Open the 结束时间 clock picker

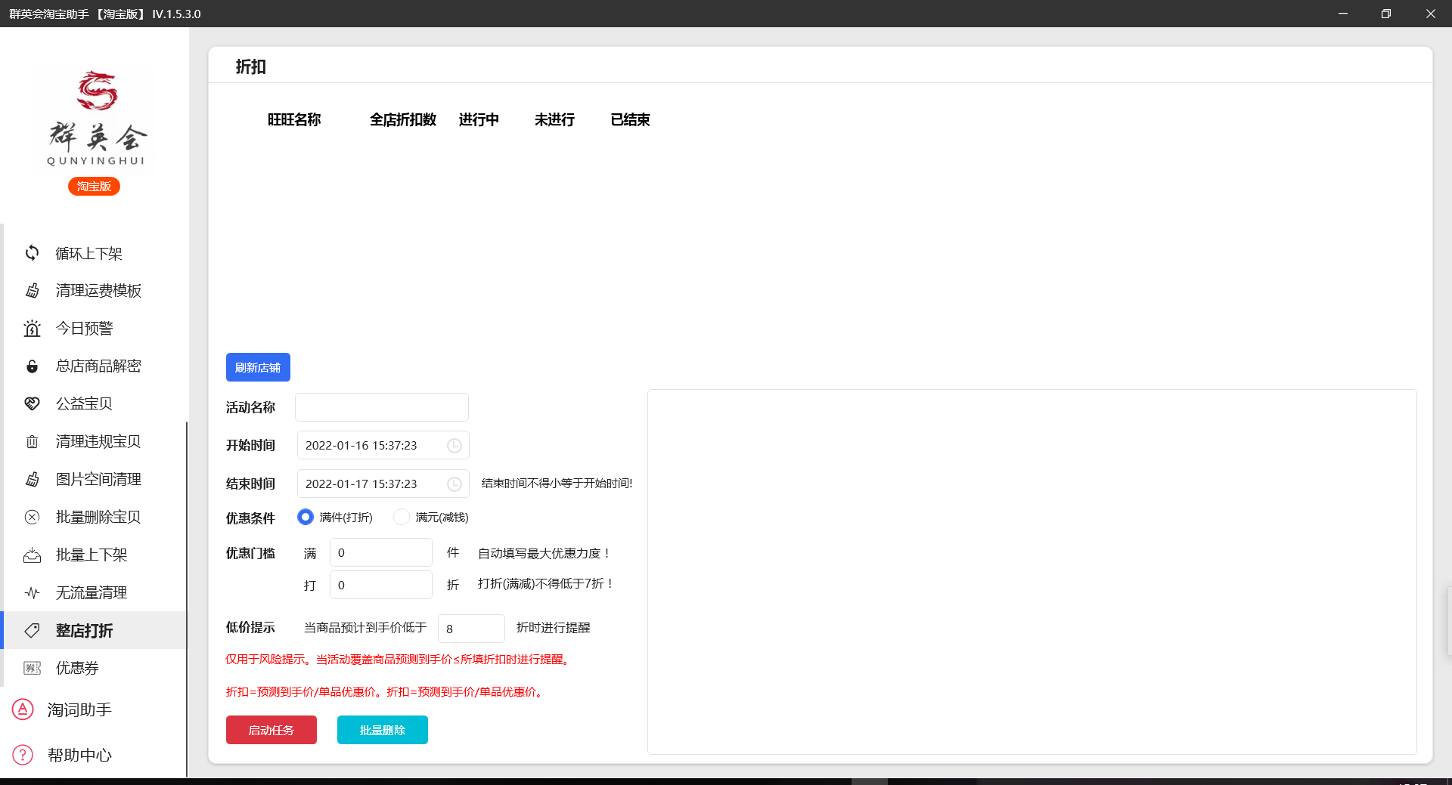(454, 484)
